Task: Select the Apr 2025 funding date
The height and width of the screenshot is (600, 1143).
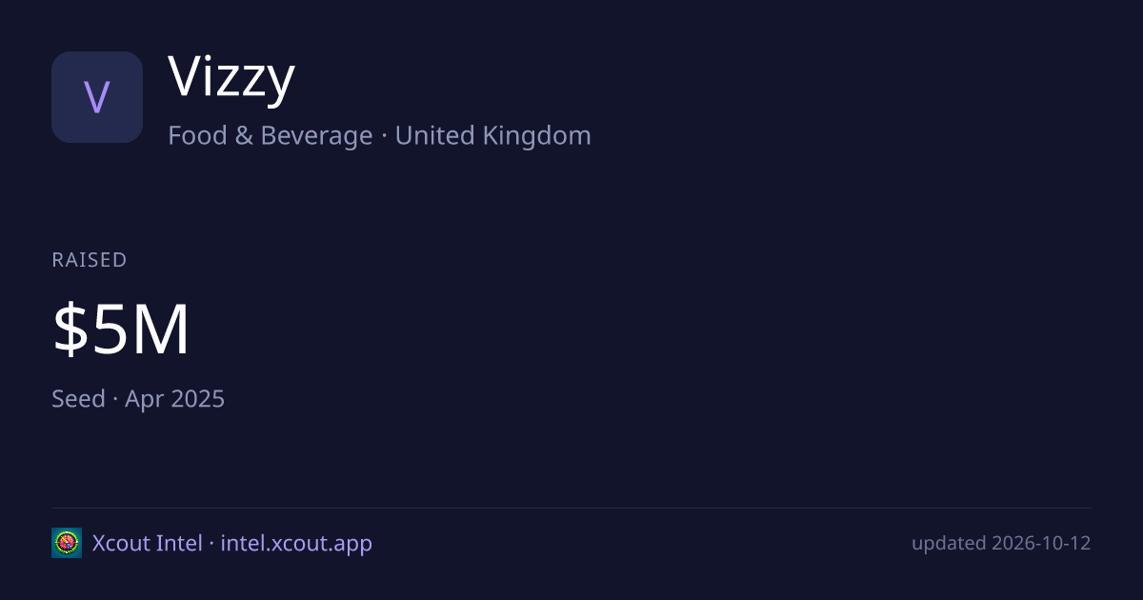Action: [175, 398]
